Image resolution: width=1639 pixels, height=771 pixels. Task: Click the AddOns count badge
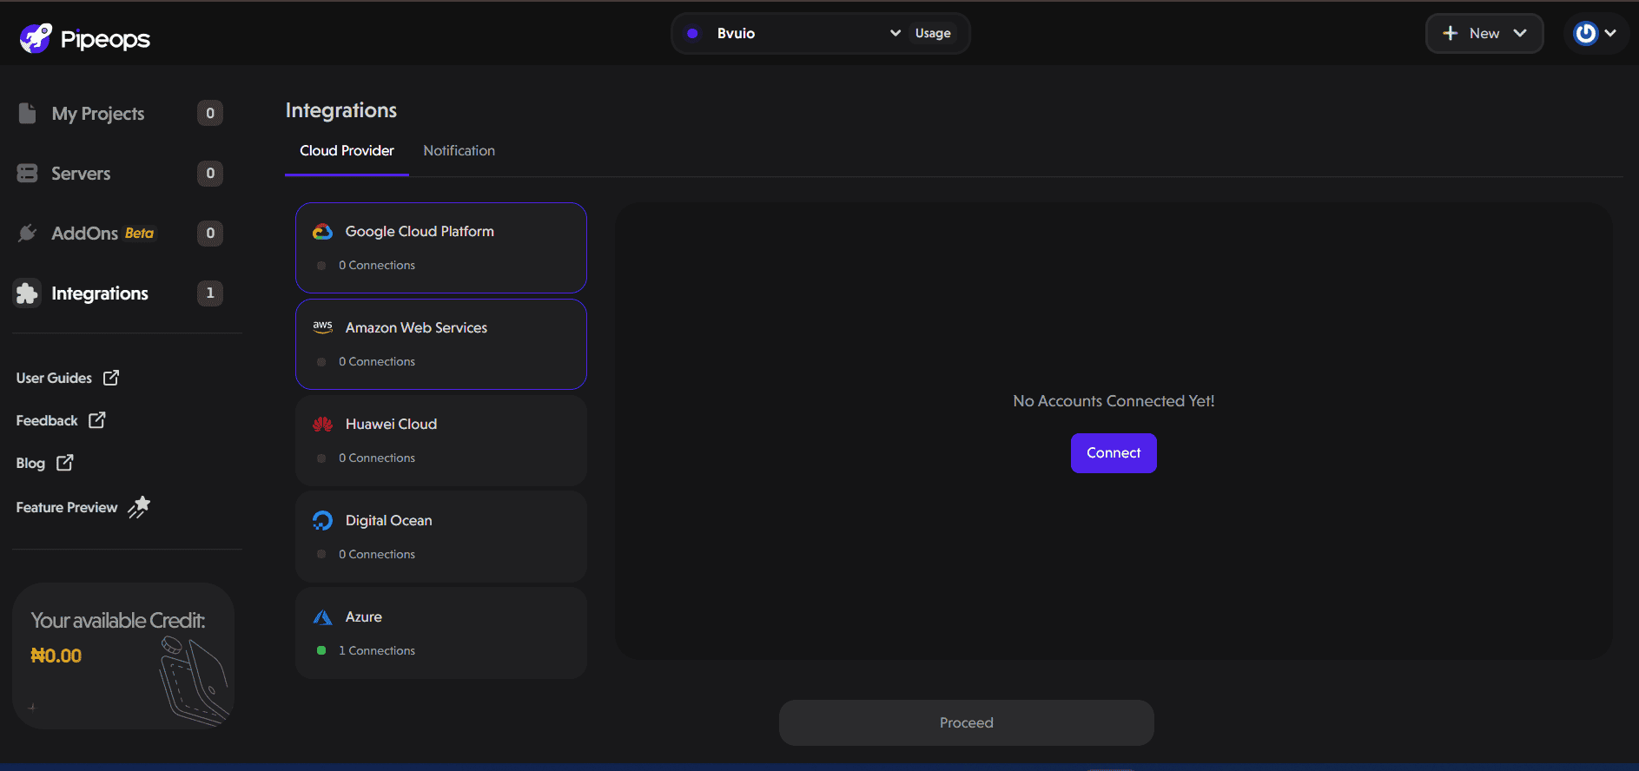[x=210, y=234]
